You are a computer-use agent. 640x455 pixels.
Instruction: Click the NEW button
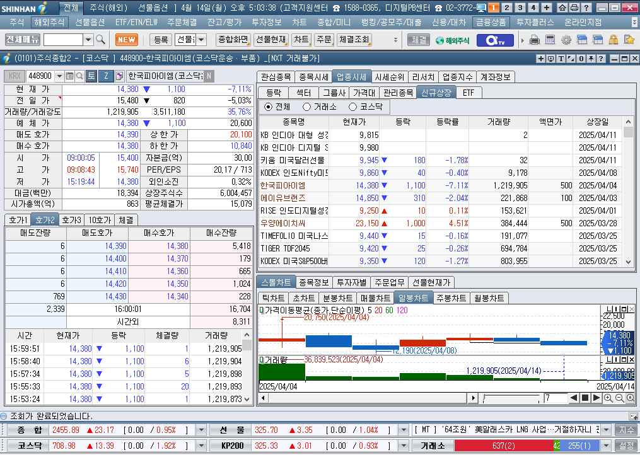click(x=127, y=40)
